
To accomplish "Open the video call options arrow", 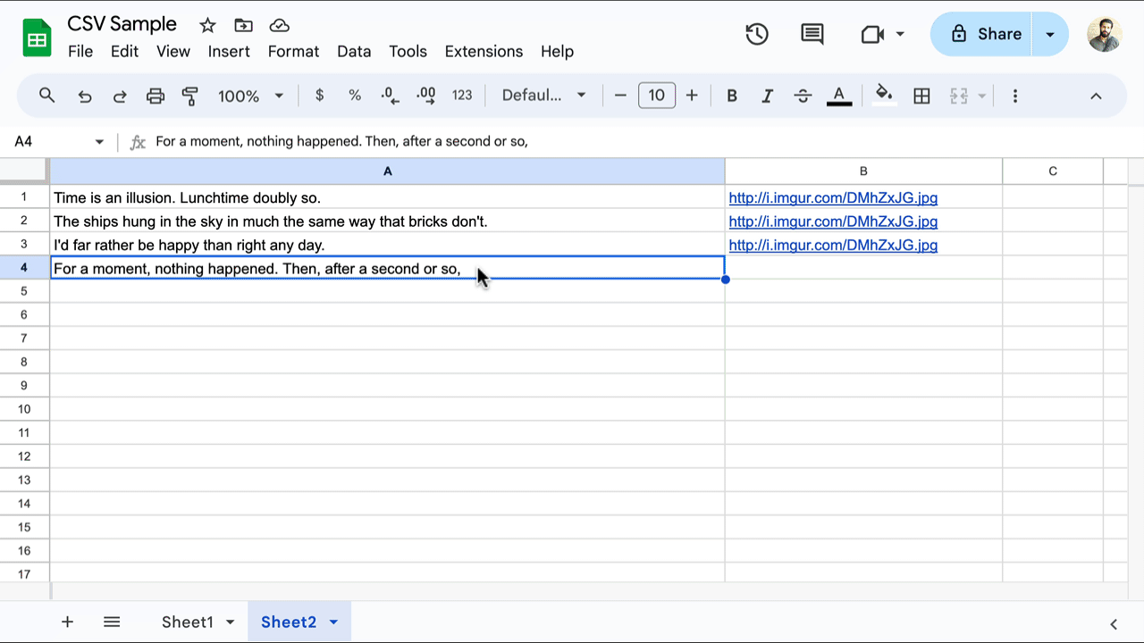I will [900, 34].
